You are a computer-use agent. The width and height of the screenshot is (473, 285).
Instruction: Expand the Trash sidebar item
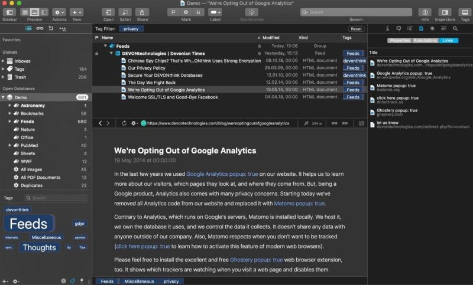click(x=3, y=77)
